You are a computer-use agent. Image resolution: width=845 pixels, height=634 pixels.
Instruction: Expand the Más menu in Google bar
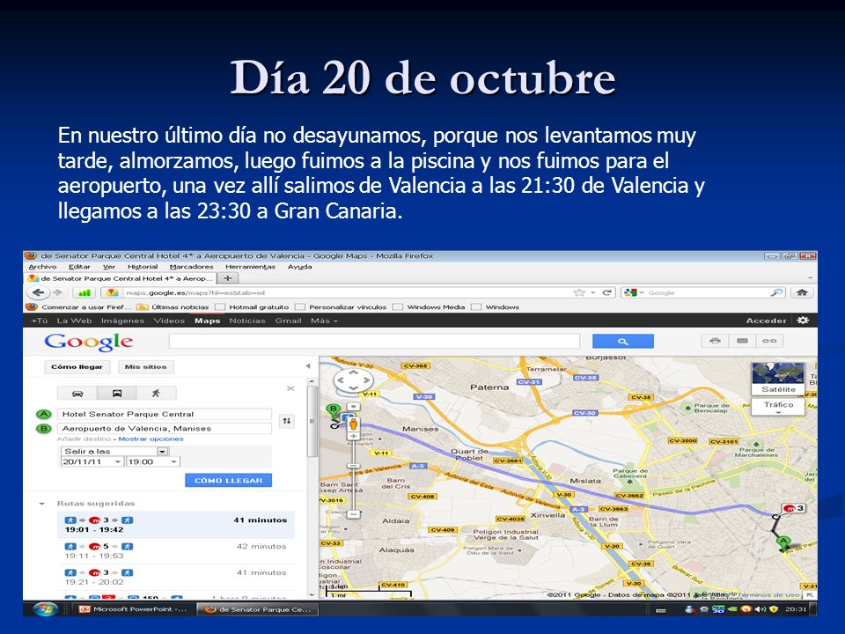click(324, 321)
